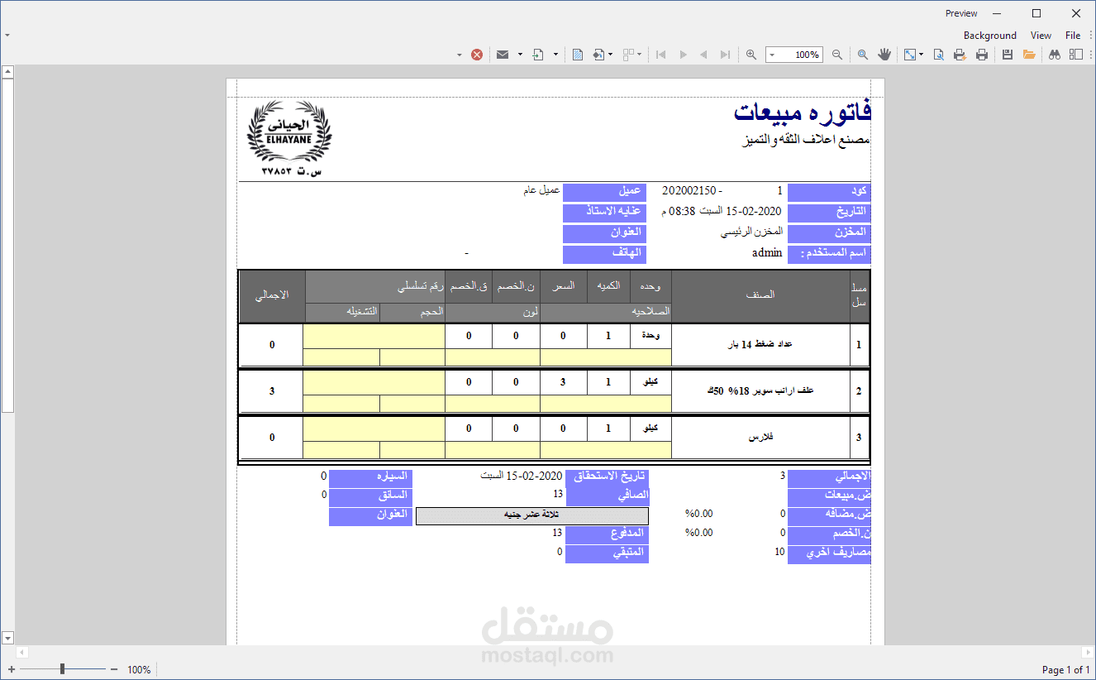Click the invoice number '202002150'
Viewport: 1096px width, 680px height.
tap(689, 190)
